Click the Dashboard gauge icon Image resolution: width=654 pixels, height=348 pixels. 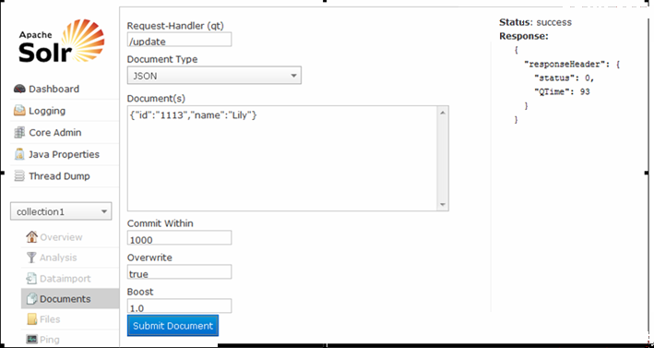click(x=19, y=89)
